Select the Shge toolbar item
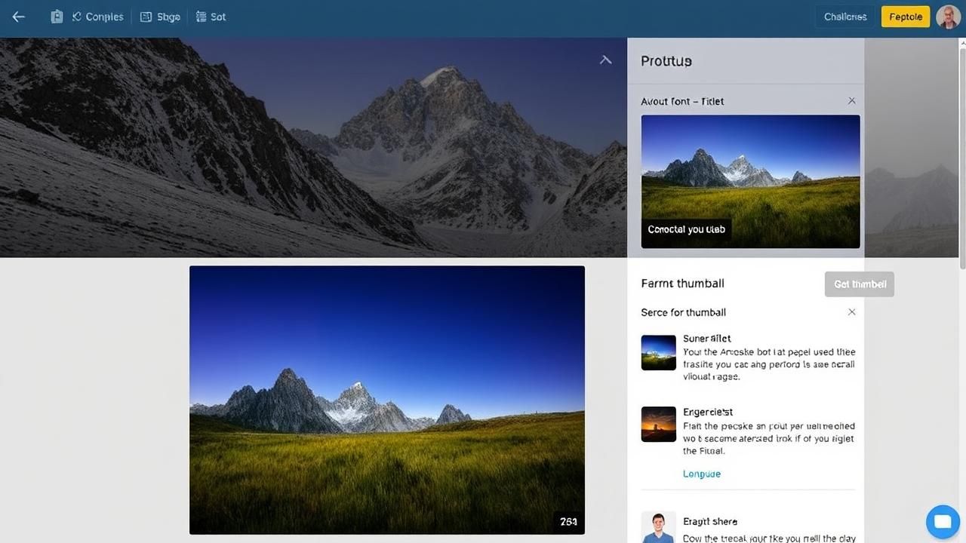Image resolution: width=966 pixels, height=543 pixels. 160,17
